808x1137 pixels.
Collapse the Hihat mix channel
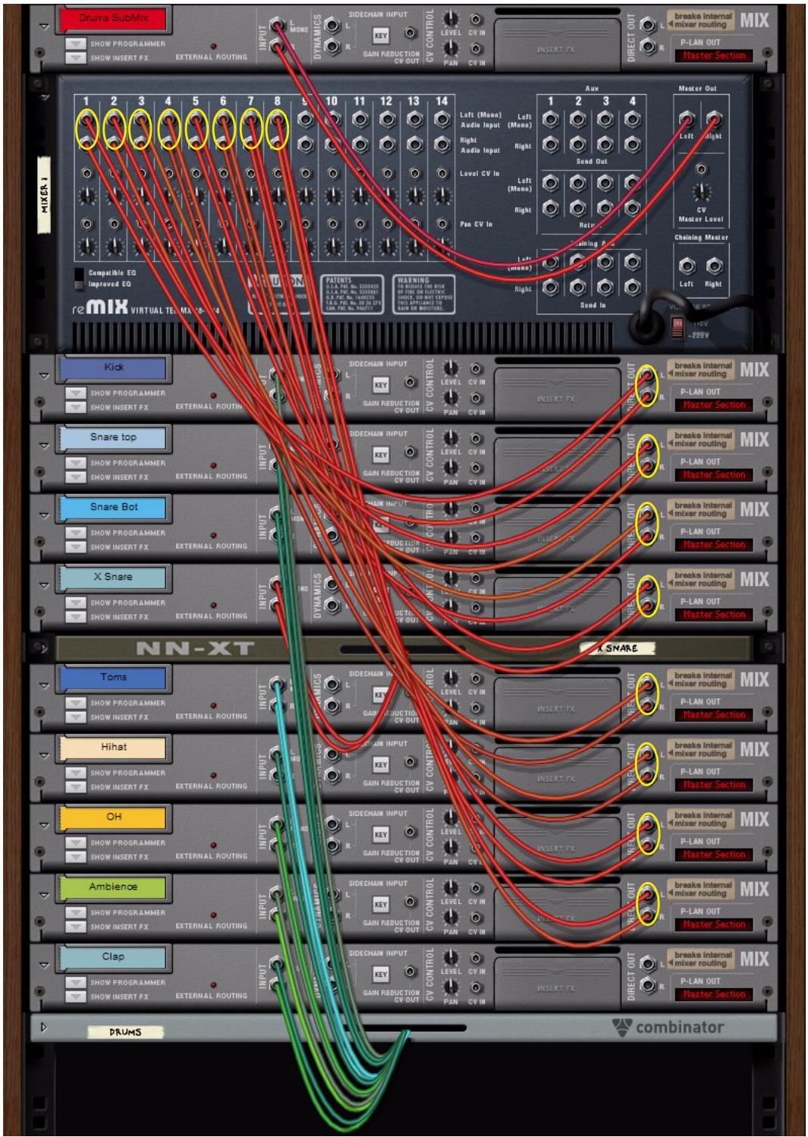[44, 755]
